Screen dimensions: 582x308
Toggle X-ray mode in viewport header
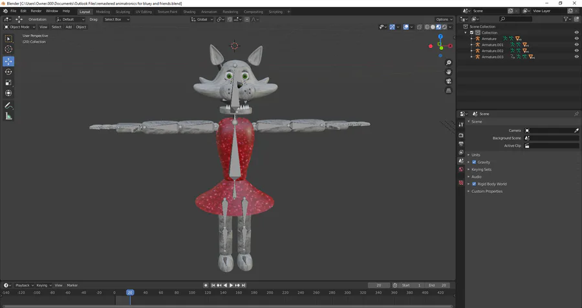pyautogui.click(x=419, y=26)
